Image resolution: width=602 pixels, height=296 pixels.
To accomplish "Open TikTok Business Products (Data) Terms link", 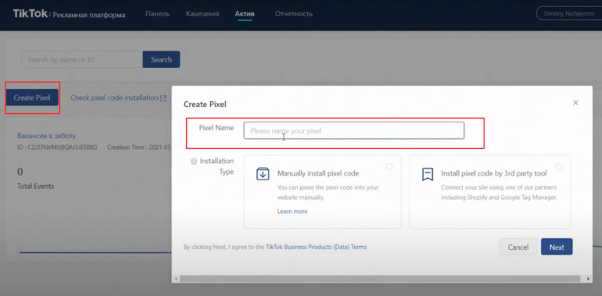I will point(316,247).
